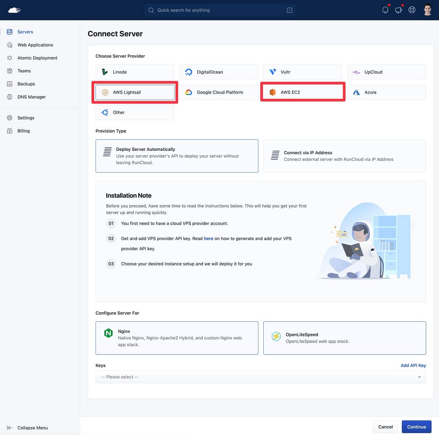Select the Atomic Deployment sidebar icon

9,58
